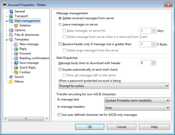Open the message headers Auto dropdown
Screen dimensions: 175x135
pos(137,108)
